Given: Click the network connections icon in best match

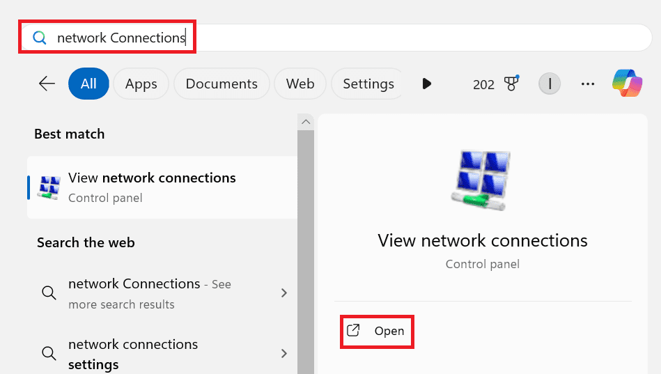Looking at the screenshot, I should pos(49,187).
